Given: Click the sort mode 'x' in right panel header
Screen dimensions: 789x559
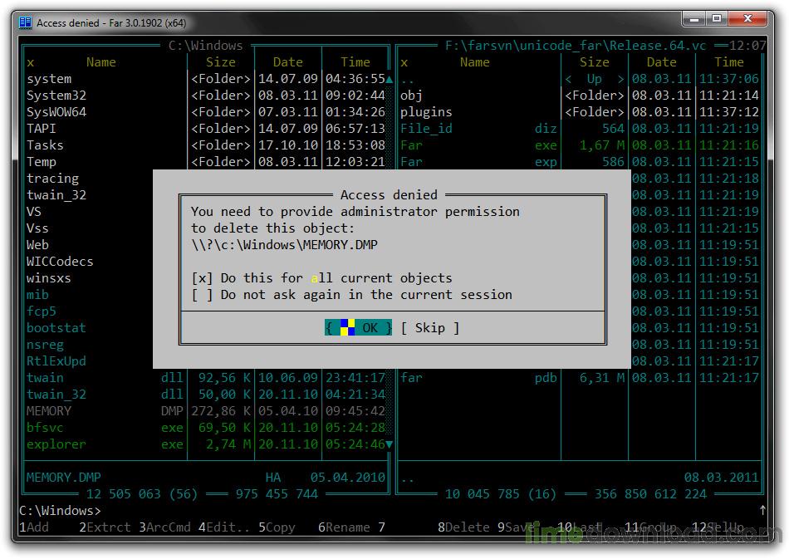Looking at the screenshot, I should (x=404, y=62).
